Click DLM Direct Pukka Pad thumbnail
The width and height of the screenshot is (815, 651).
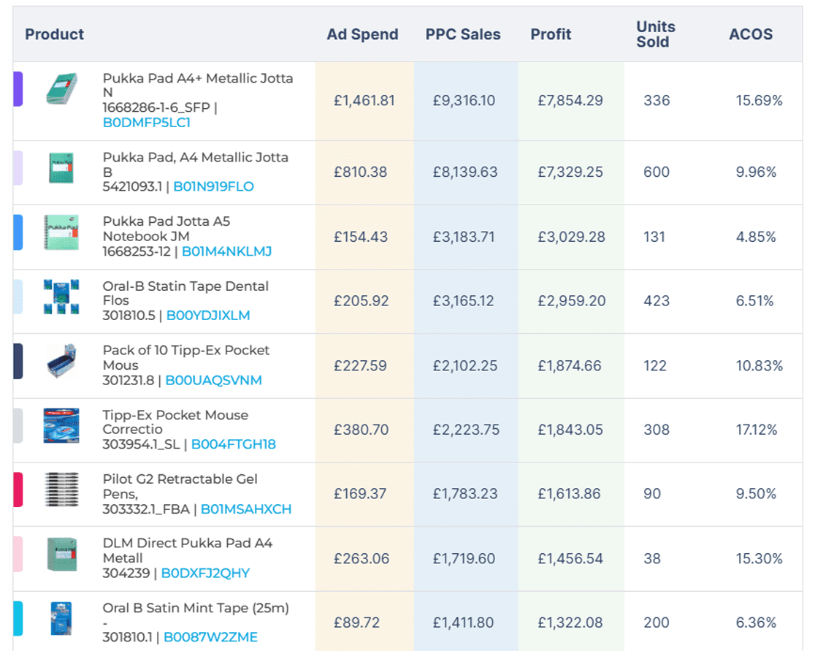click(x=61, y=555)
